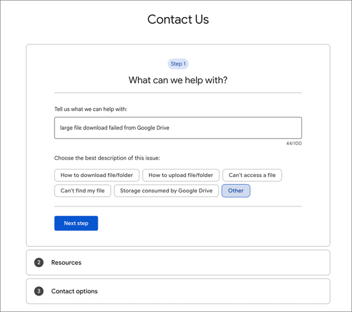The height and width of the screenshot is (312, 352).
Task: Select the "Other" issue chip
Action: click(236, 191)
